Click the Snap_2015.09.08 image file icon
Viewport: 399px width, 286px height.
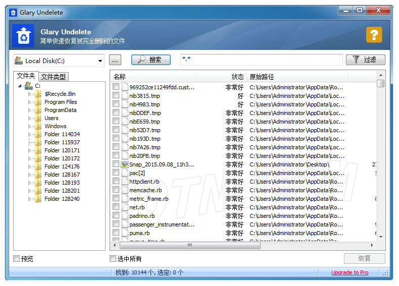(124, 164)
